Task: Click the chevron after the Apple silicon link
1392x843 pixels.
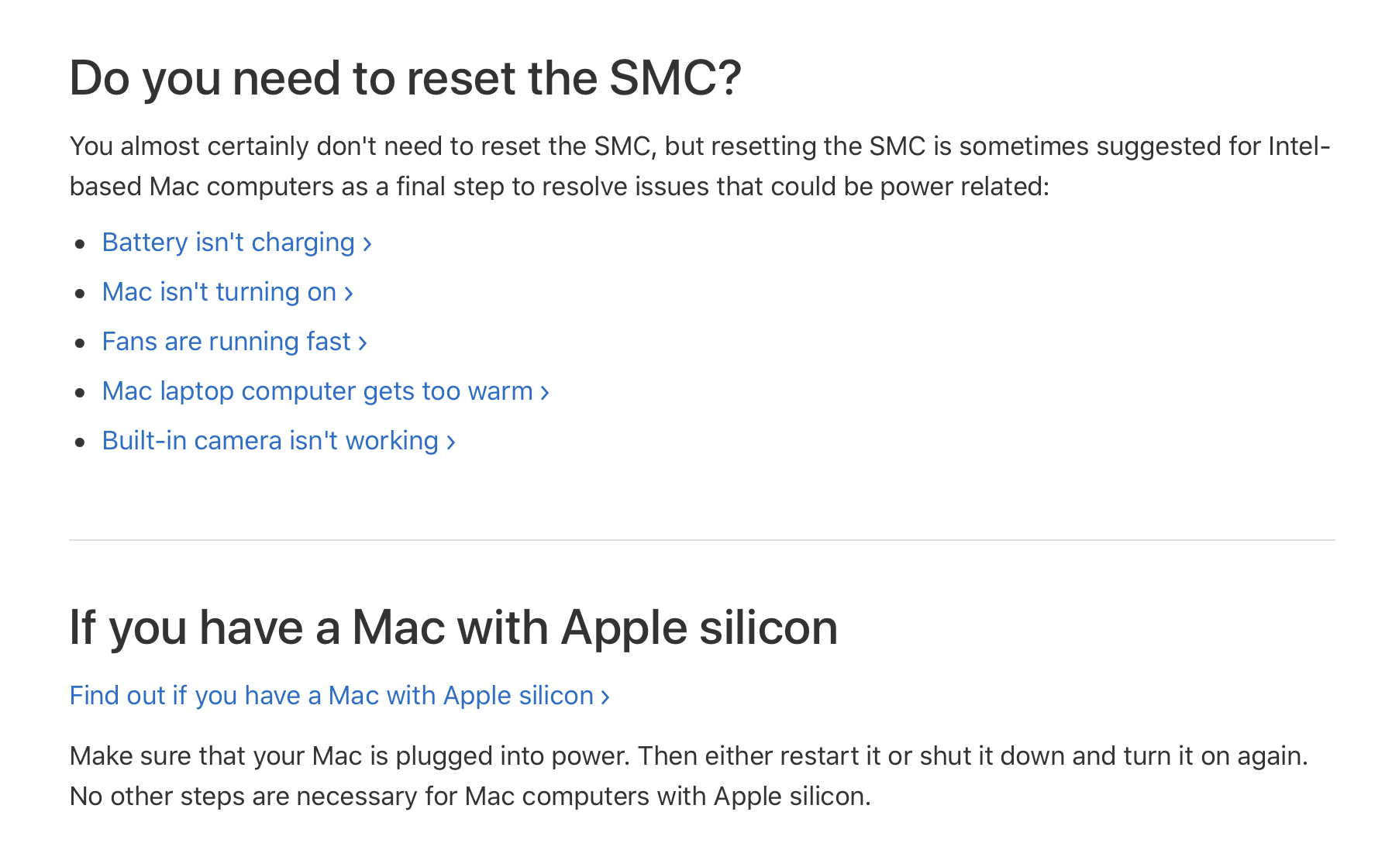Action: pyautogui.click(x=605, y=697)
